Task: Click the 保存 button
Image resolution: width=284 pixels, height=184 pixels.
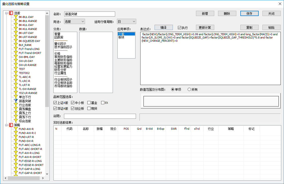Action: 249,13
